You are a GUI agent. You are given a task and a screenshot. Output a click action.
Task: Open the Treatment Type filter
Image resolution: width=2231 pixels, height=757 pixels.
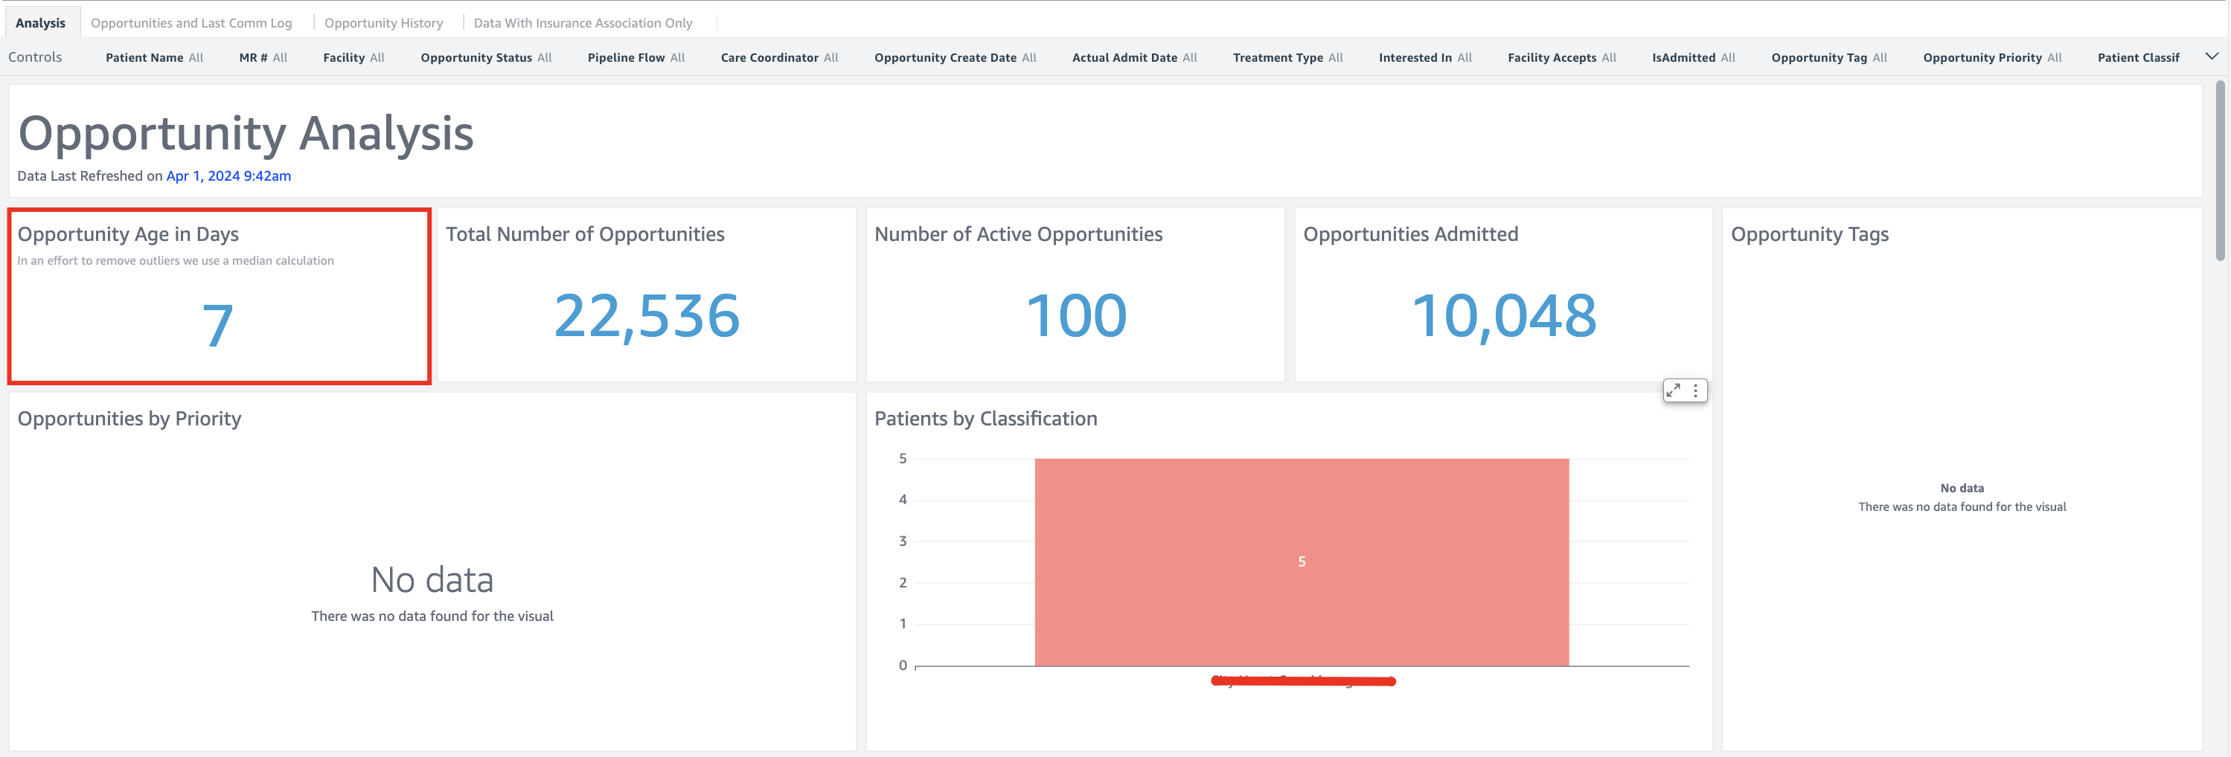tap(1287, 57)
